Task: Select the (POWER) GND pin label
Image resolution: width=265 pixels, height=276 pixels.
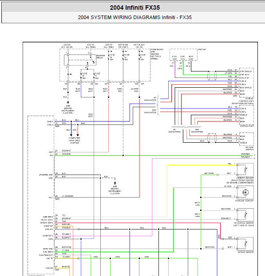Action: (46, 175)
